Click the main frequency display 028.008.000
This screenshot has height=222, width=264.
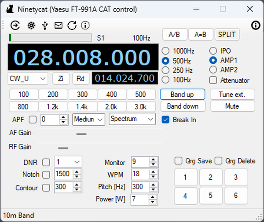pos(83,57)
